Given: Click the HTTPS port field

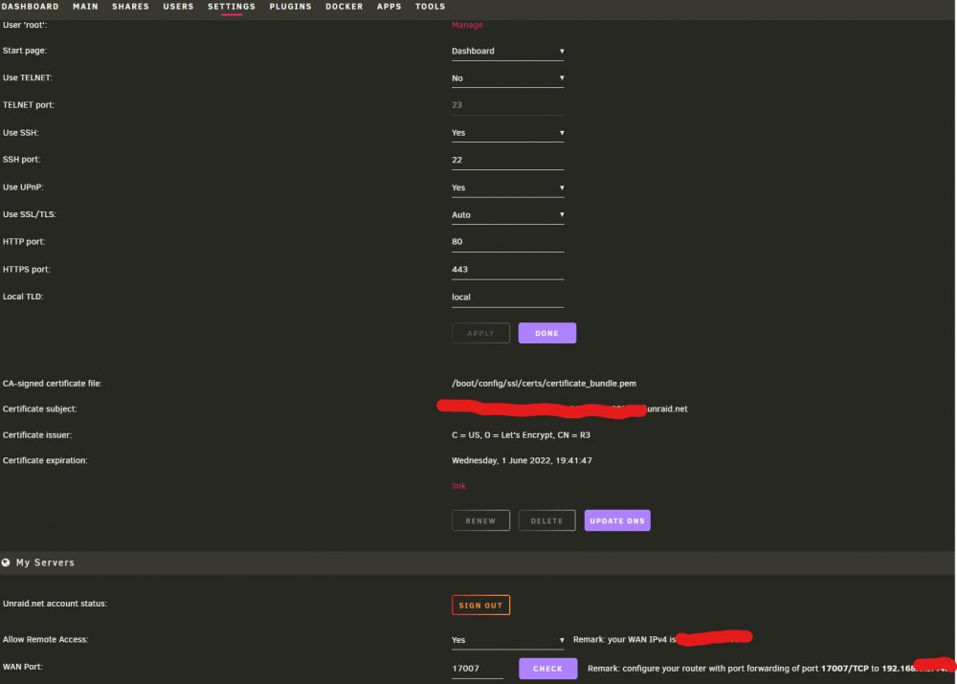Looking at the screenshot, I should (x=508, y=270).
